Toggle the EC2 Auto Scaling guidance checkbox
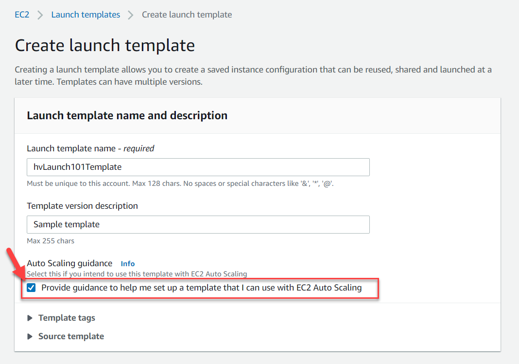519x364 pixels. click(x=31, y=288)
